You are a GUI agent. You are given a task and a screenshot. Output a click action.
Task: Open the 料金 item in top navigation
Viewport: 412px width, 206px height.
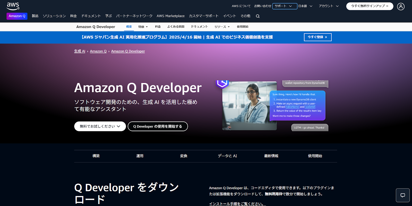click(74, 16)
